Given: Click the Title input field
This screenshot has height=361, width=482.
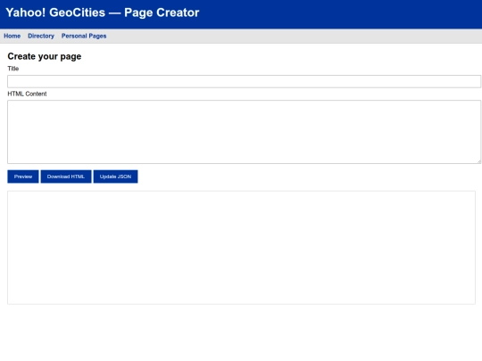Looking at the screenshot, I should pyautogui.click(x=244, y=81).
